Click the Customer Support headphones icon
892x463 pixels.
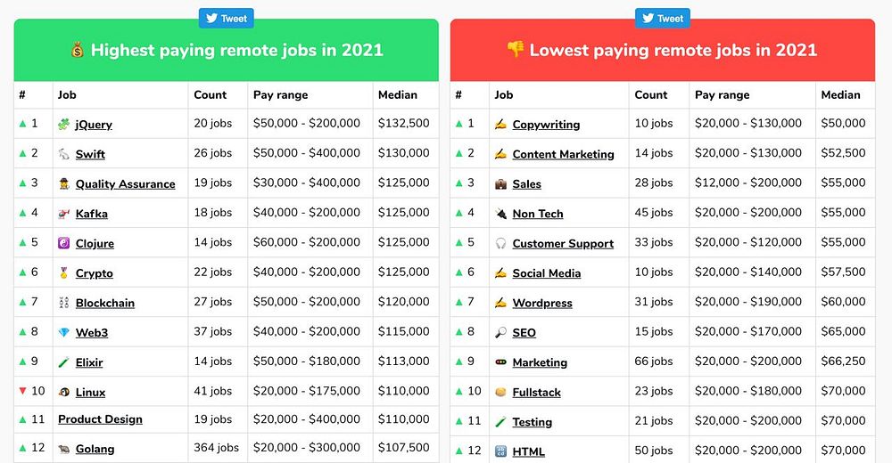[501, 244]
